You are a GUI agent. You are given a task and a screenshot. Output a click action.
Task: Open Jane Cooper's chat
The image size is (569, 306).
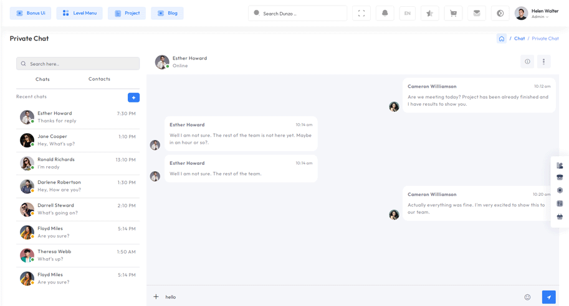(78, 140)
